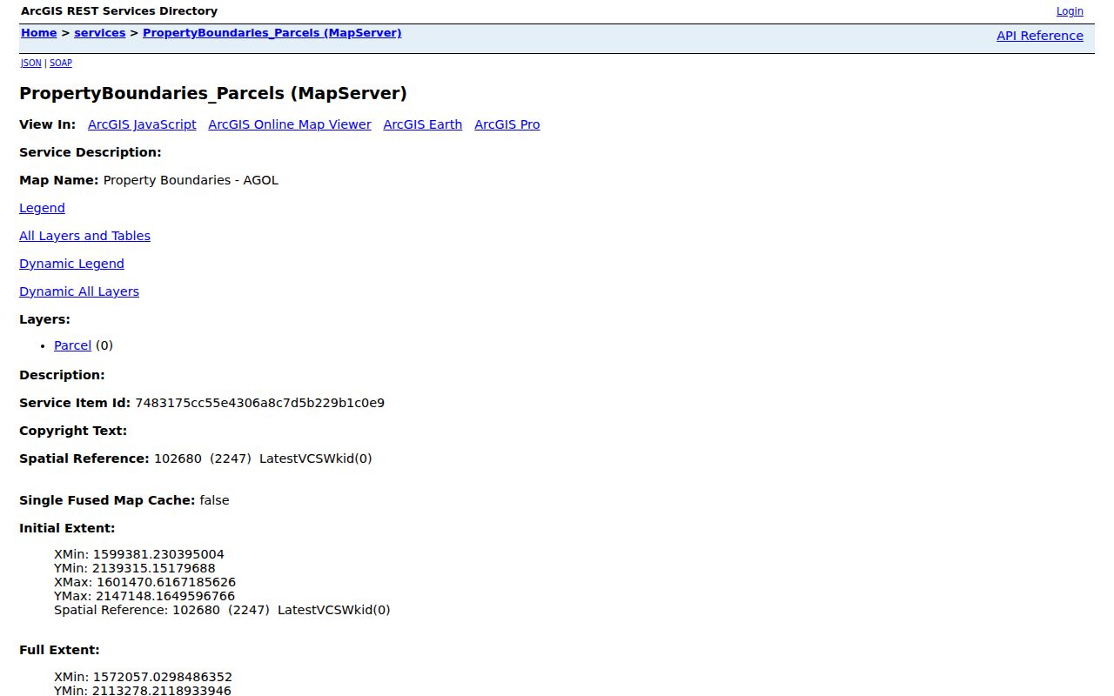View the SOAP format link
The image size is (1114, 696).
click(61, 63)
